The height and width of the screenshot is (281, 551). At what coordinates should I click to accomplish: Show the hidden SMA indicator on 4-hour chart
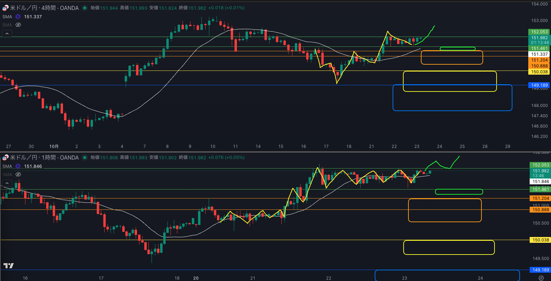pos(18,25)
